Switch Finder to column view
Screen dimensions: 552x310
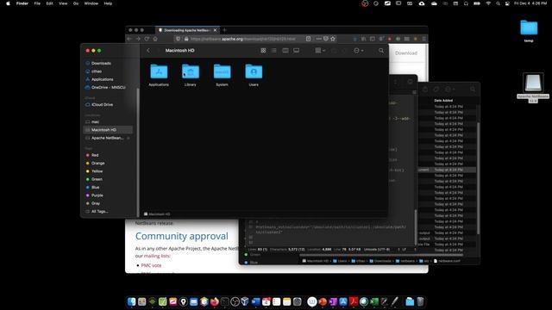[285, 51]
